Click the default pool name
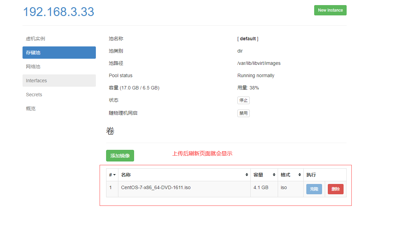This screenshot has width=393, height=227. (248, 39)
